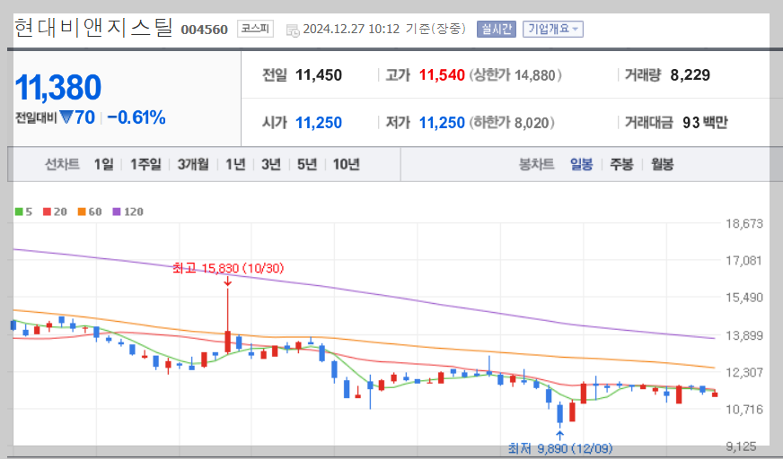Viewport: 783px width, 459px height.
Task: Switch to 일봉 daily candle chart
Action: [x=582, y=164]
